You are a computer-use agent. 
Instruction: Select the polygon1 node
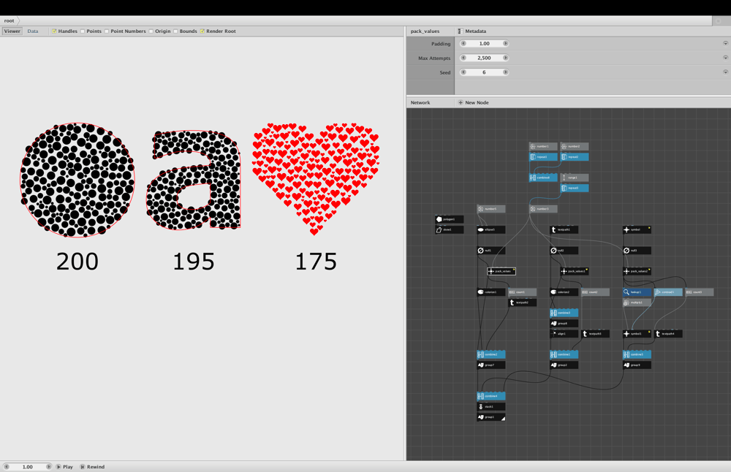pyautogui.click(x=449, y=219)
